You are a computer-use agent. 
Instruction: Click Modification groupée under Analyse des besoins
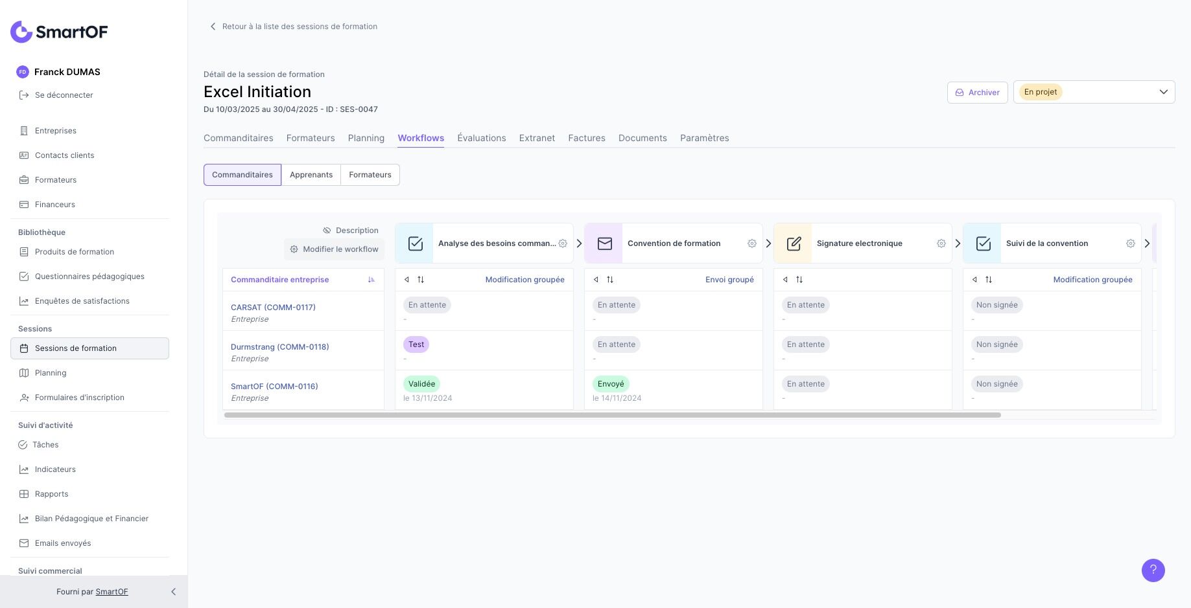[525, 280]
